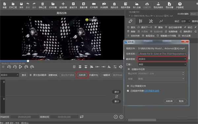The width and height of the screenshot is (198, 124).
Task: Click 导出多版本 toolbar icon
Action: click(158, 5)
